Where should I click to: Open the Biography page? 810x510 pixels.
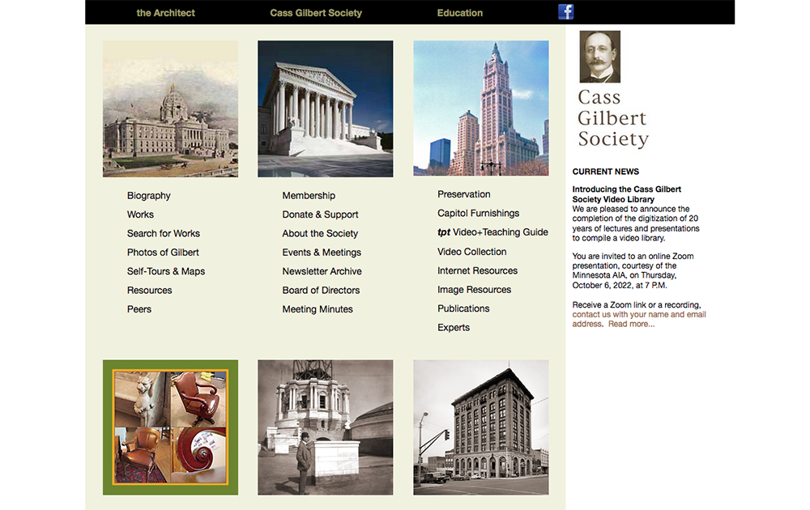(148, 195)
